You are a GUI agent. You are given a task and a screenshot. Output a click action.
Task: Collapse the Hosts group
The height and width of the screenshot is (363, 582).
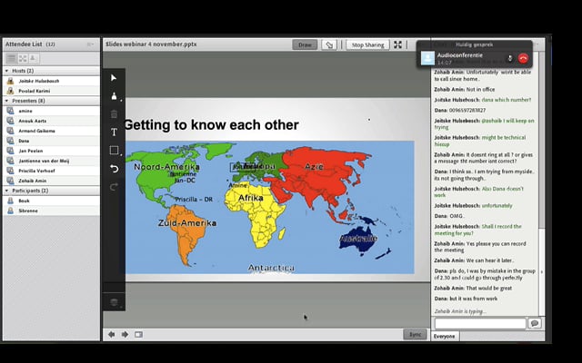(x=6, y=71)
